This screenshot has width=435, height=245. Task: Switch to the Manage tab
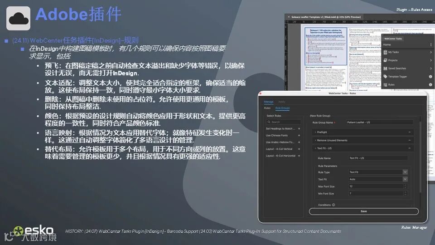pyautogui.click(x=269, y=102)
